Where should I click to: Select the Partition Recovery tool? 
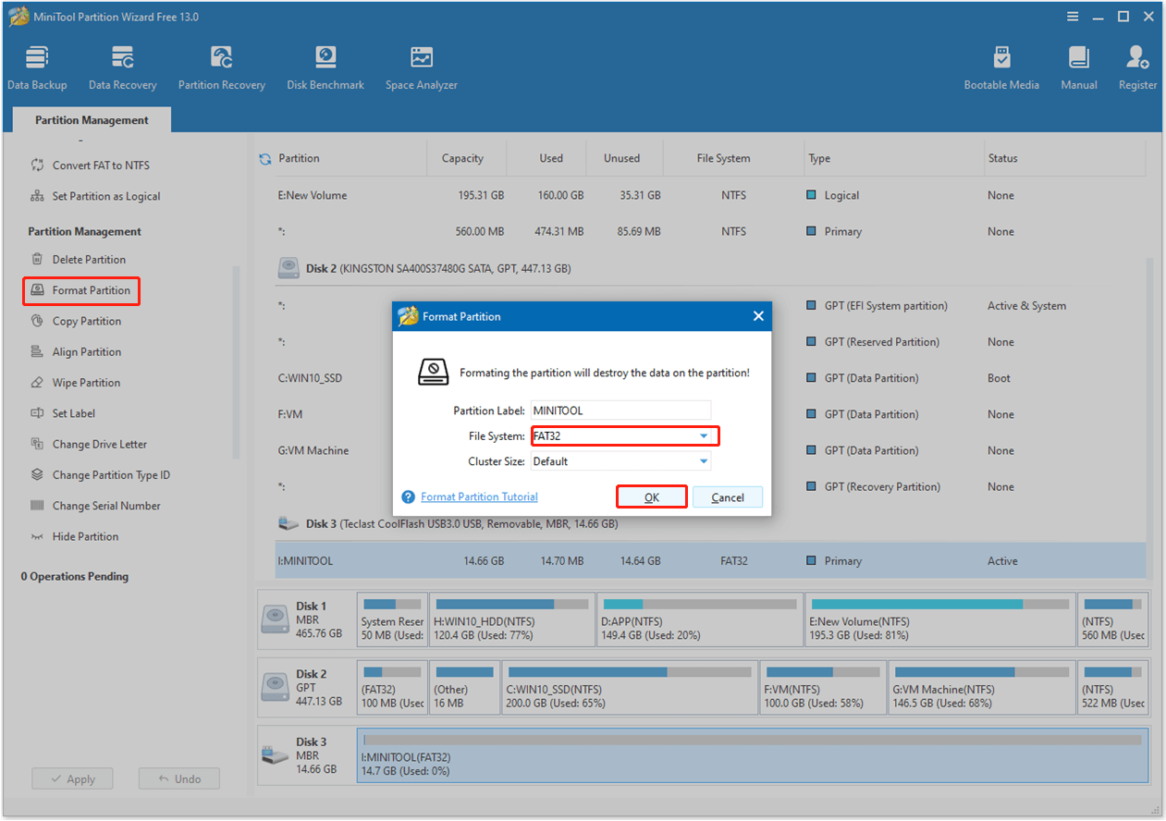[221, 65]
